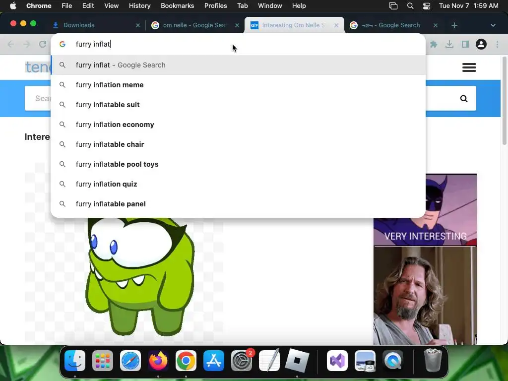
Task: Click the Tenor logo
Action: coord(38,67)
